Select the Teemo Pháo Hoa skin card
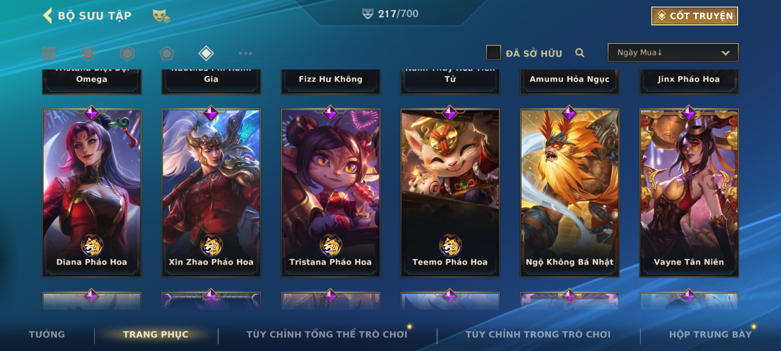The height and width of the screenshot is (351, 781). click(x=450, y=193)
